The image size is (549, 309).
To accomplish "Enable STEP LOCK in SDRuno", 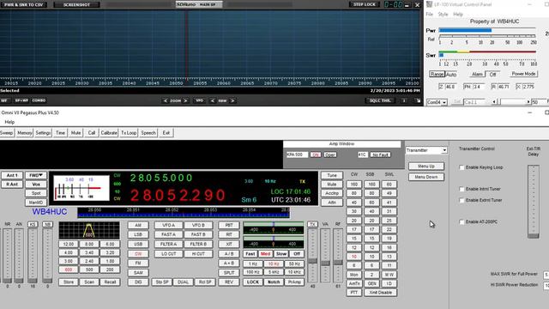I will tap(364, 4).
